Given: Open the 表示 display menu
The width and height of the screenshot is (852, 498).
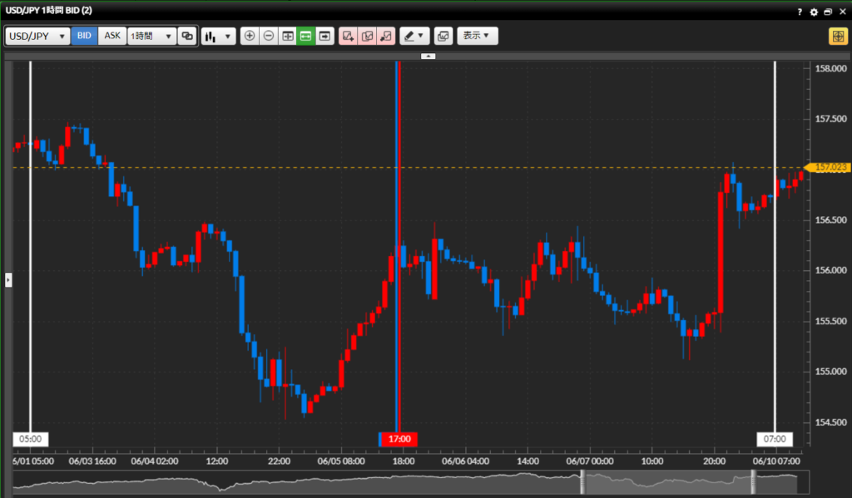Looking at the screenshot, I should [x=477, y=37].
